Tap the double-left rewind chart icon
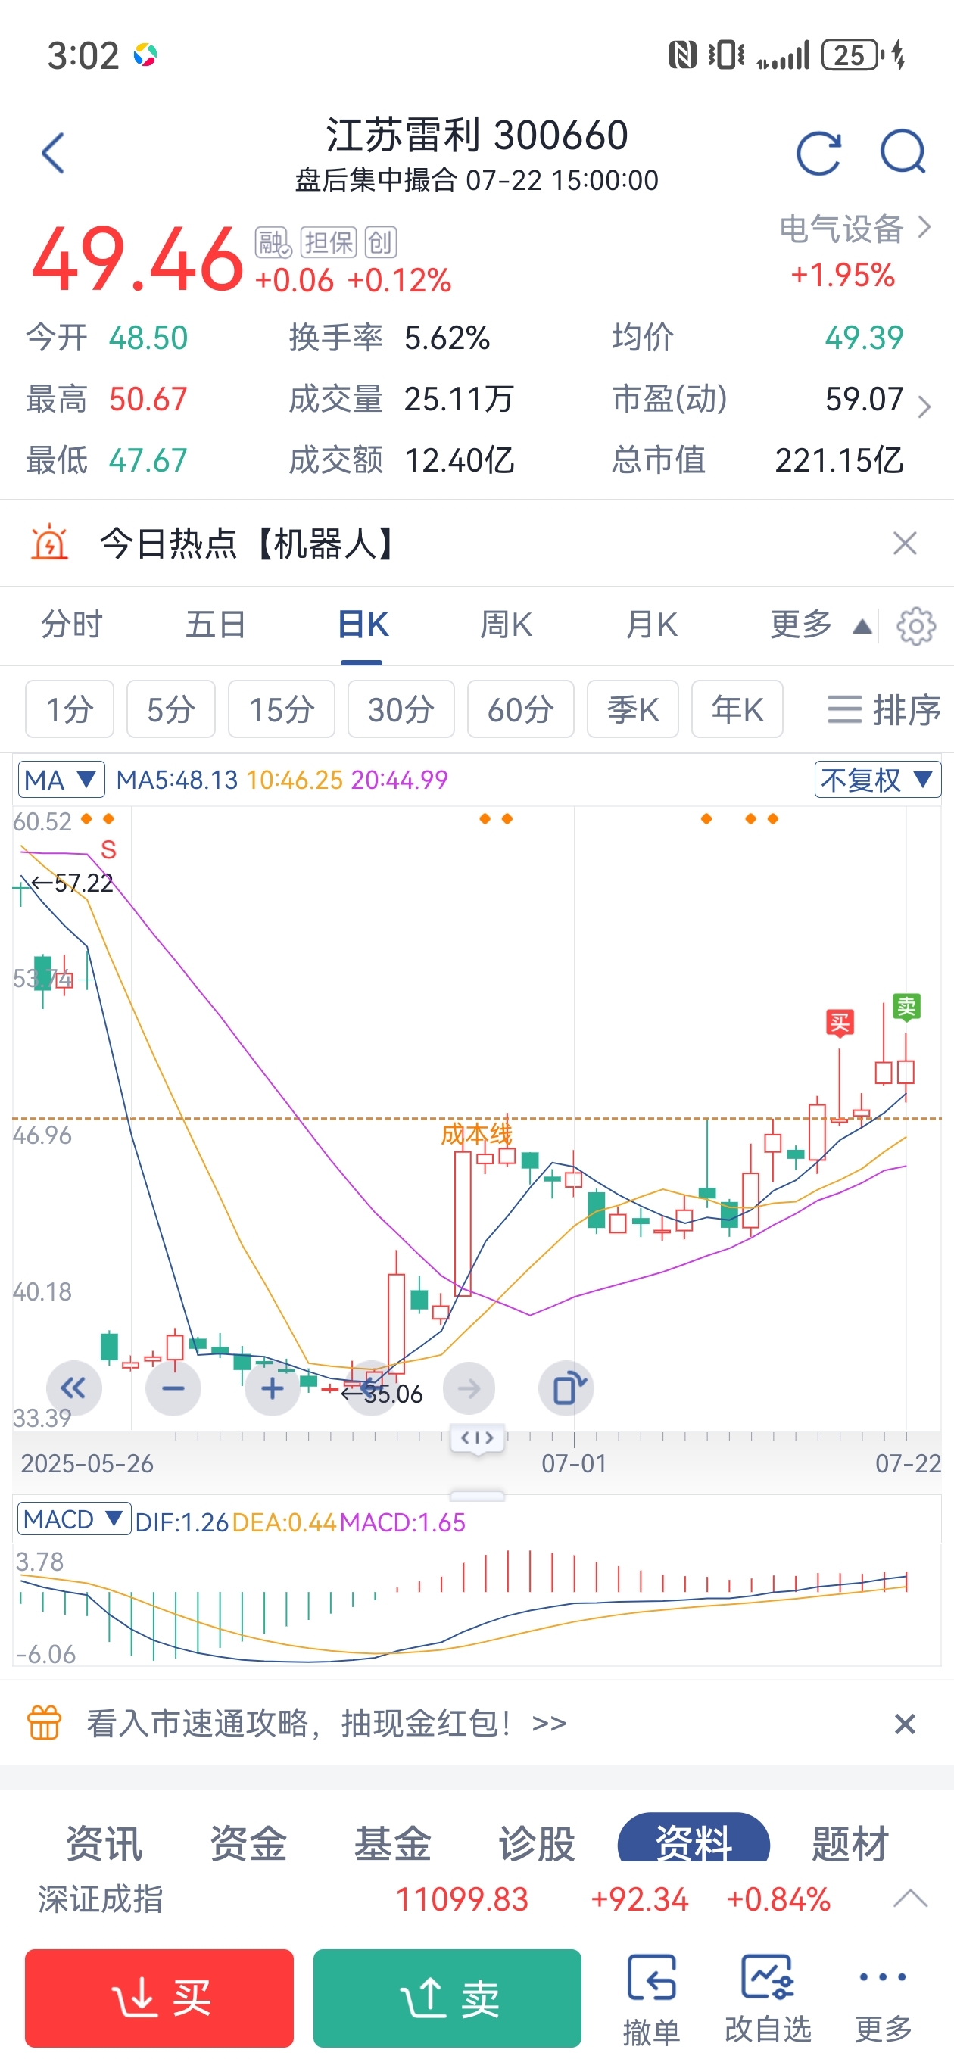Viewport: 954px width, 2059px height. coord(73,1388)
